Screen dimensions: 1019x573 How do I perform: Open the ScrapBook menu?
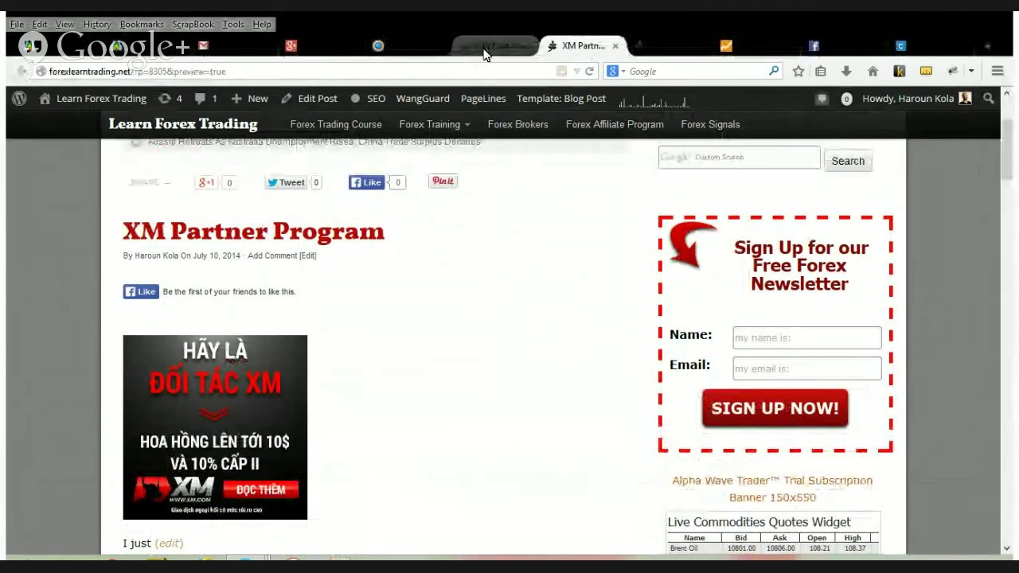click(x=193, y=25)
